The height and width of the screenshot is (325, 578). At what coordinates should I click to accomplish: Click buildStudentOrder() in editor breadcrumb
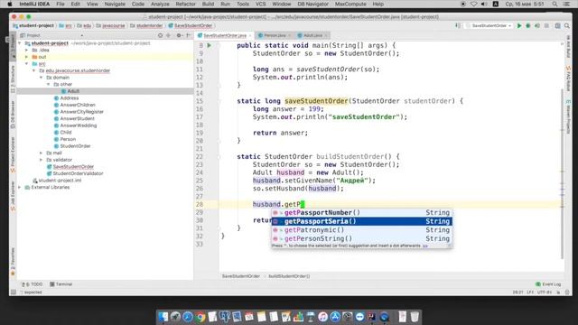click(289, 276)
